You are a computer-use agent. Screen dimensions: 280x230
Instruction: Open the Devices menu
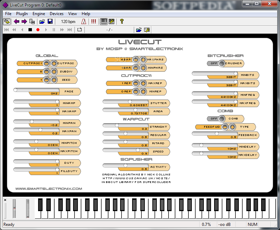click(57, 14)
